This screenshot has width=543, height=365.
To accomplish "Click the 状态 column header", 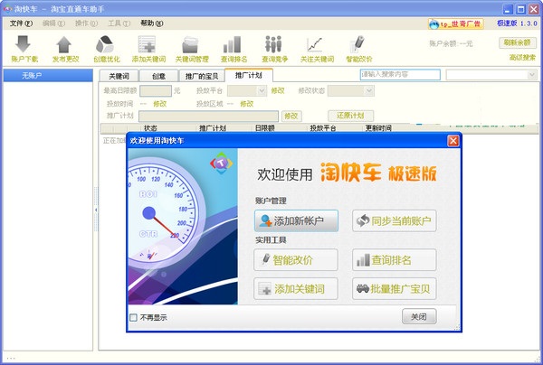I will coord(150,128).
